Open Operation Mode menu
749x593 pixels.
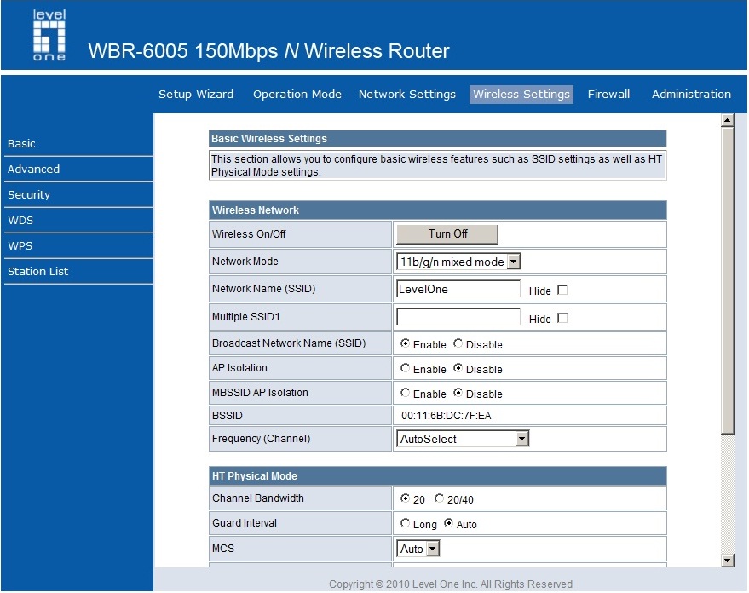tap(297, 94)
